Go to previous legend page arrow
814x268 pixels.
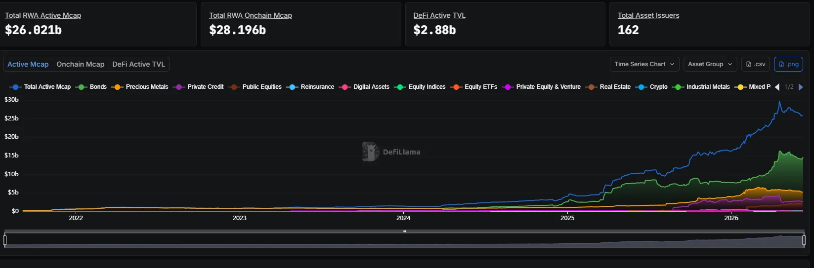tap(777, 87)
